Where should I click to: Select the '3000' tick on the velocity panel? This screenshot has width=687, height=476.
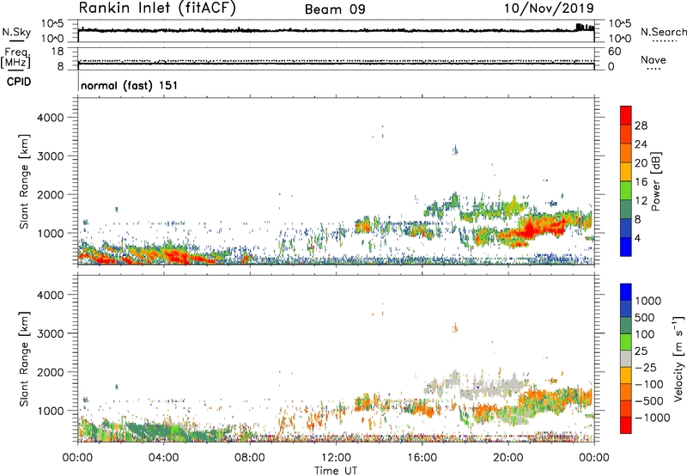pyautogui.click(x=51, y=333)
